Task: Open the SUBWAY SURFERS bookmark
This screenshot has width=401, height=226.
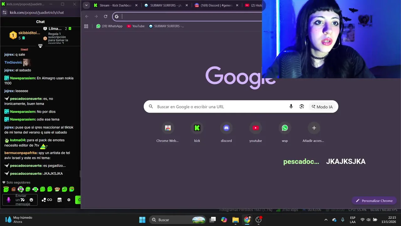Action: point(166,26)
